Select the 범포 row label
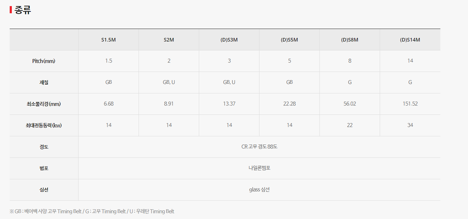 coord(44,168)
